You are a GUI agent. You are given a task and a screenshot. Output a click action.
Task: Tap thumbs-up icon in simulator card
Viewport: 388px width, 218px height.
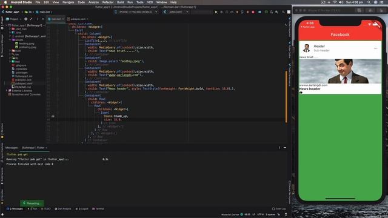click(301, 92)
